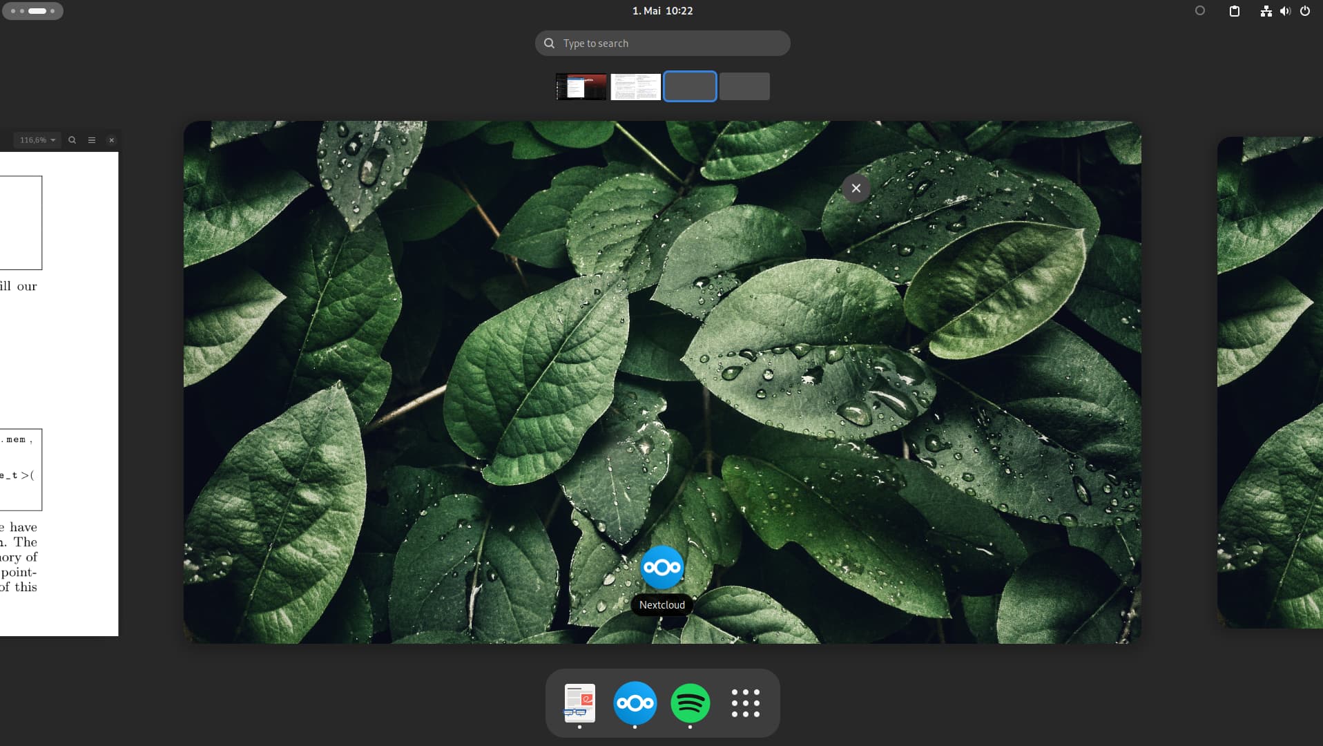Open the Nextcloud app from the dock
The height and width of the screenshot is (746, 1323).
tap(635, 702)
